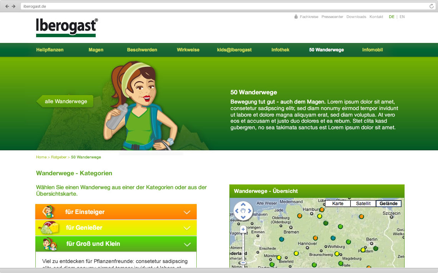Collapse the für Groß und Klein chevron

pyautogui.click(x=187, y=245)
